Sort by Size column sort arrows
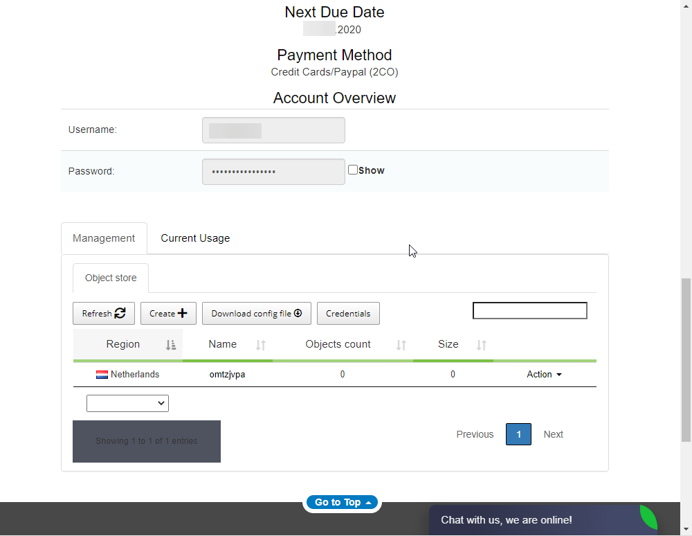This screenshot has height=536, width=692. point(482,345)
